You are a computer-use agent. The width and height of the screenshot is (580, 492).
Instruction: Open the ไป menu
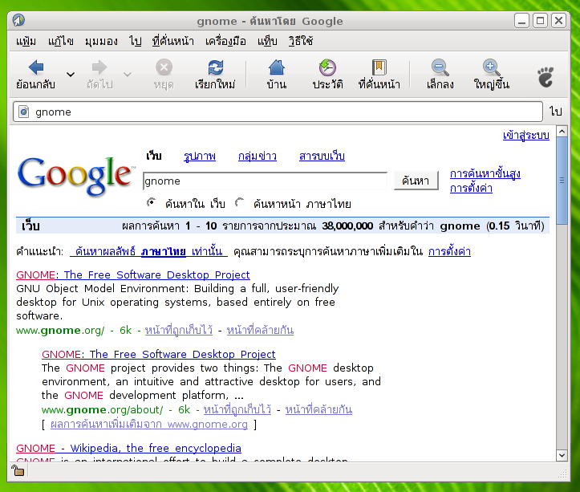tap(136, 41)
